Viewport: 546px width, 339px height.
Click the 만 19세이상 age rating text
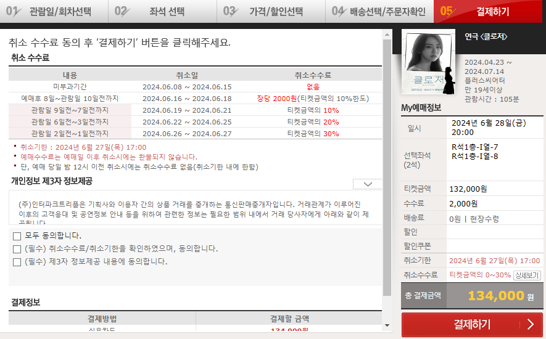coord(483,90)
